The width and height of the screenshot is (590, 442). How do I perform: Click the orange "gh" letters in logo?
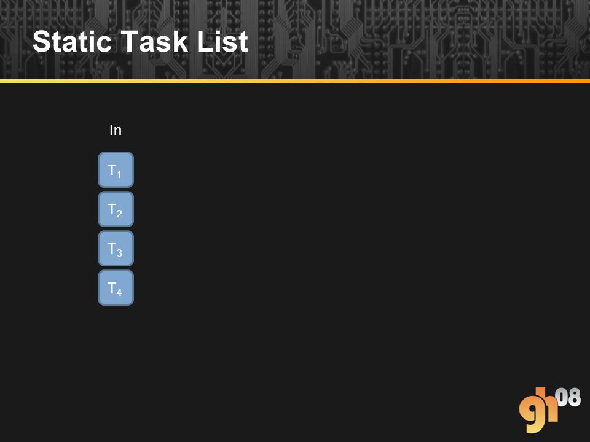538,411
